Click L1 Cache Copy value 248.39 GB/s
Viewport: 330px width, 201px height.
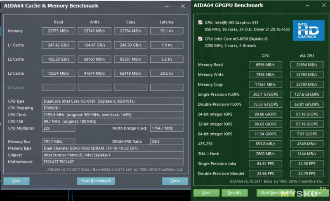(130, 45)
